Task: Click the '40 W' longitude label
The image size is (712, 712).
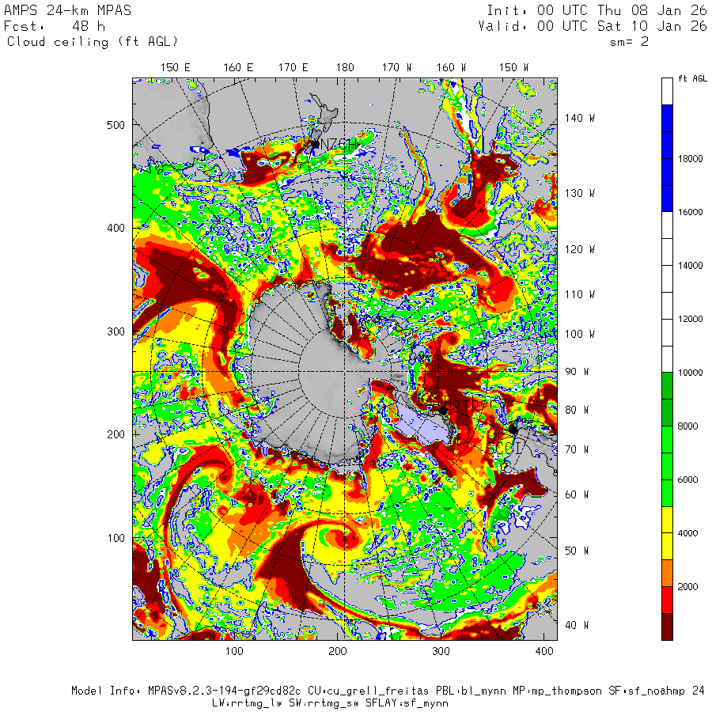Action: (x=577, y=625)
